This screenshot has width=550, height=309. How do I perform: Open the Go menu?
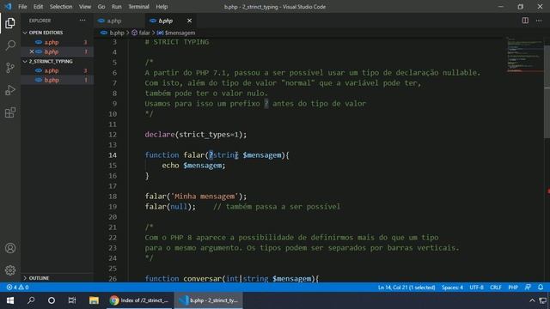(x=101, y=7)
